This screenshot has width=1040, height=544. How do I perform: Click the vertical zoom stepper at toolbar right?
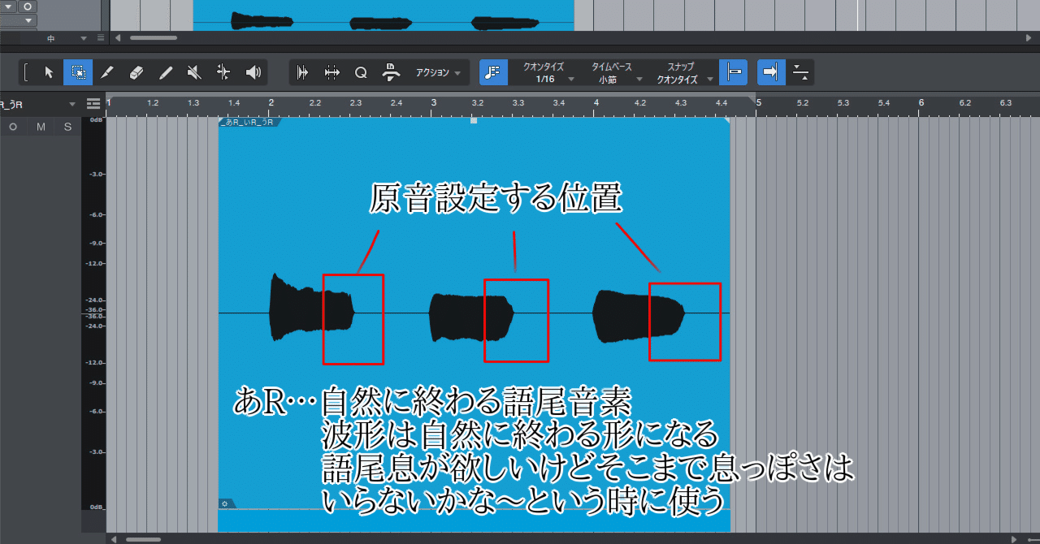click(x=801, y=72)
